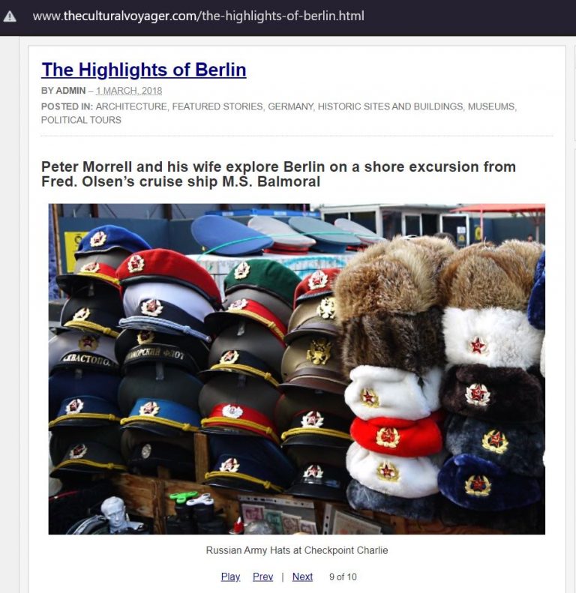Click the POSTED IN label
Viewport: 576px width, 593px height.
tap(67, 106)
